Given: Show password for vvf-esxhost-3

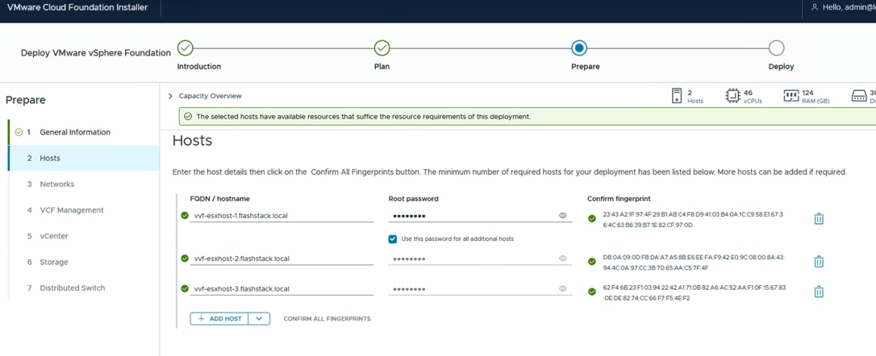Looking at the screenshot, I should [563, 288].
